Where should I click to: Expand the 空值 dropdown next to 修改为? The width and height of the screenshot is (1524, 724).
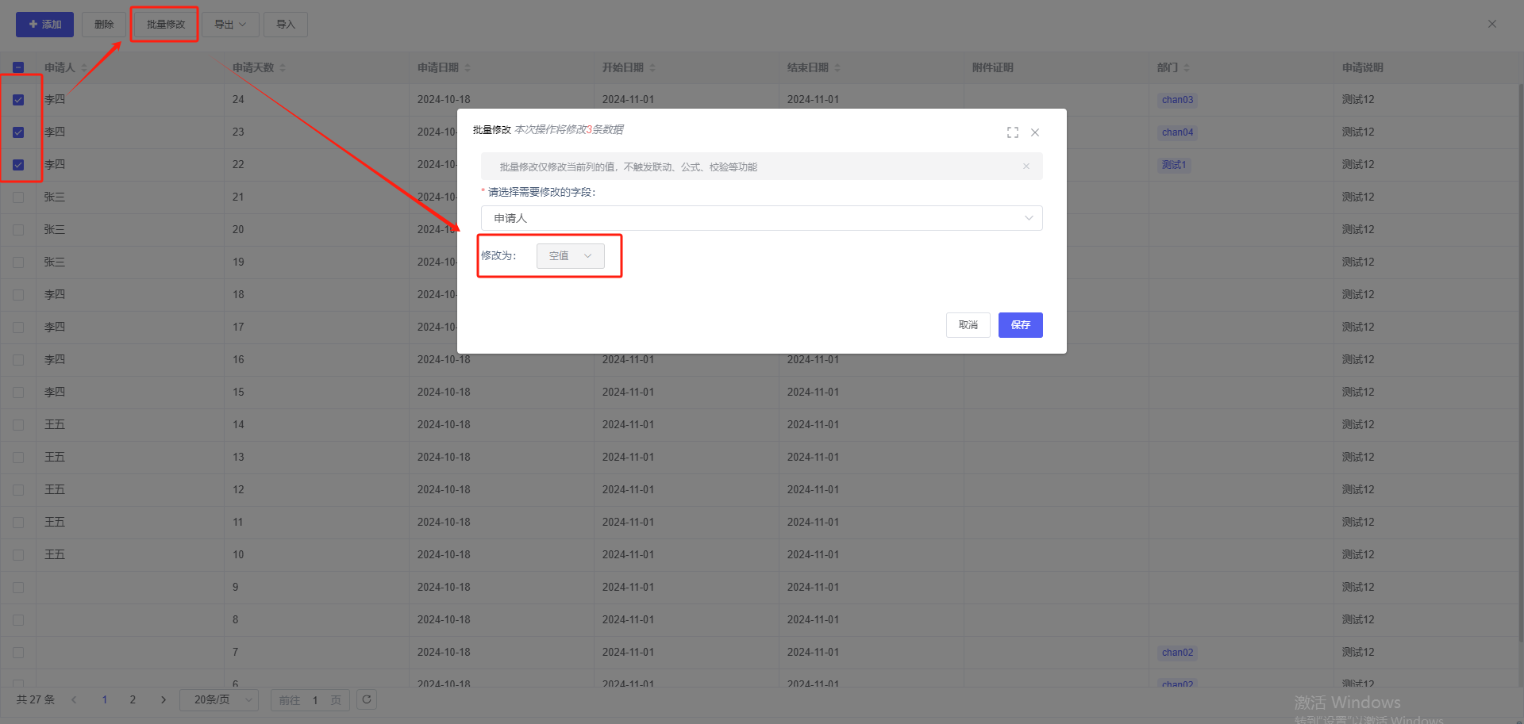coord(570,256)
